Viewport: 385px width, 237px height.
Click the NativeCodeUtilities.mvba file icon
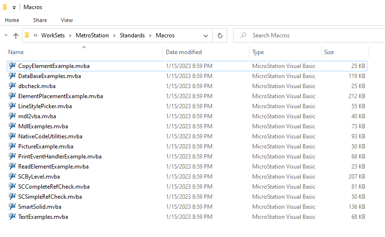click(12, 136)
